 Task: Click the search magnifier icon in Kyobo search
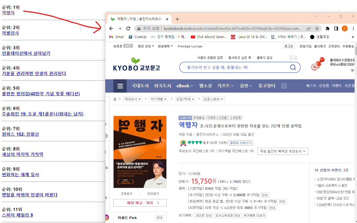(x=293, y=67)
